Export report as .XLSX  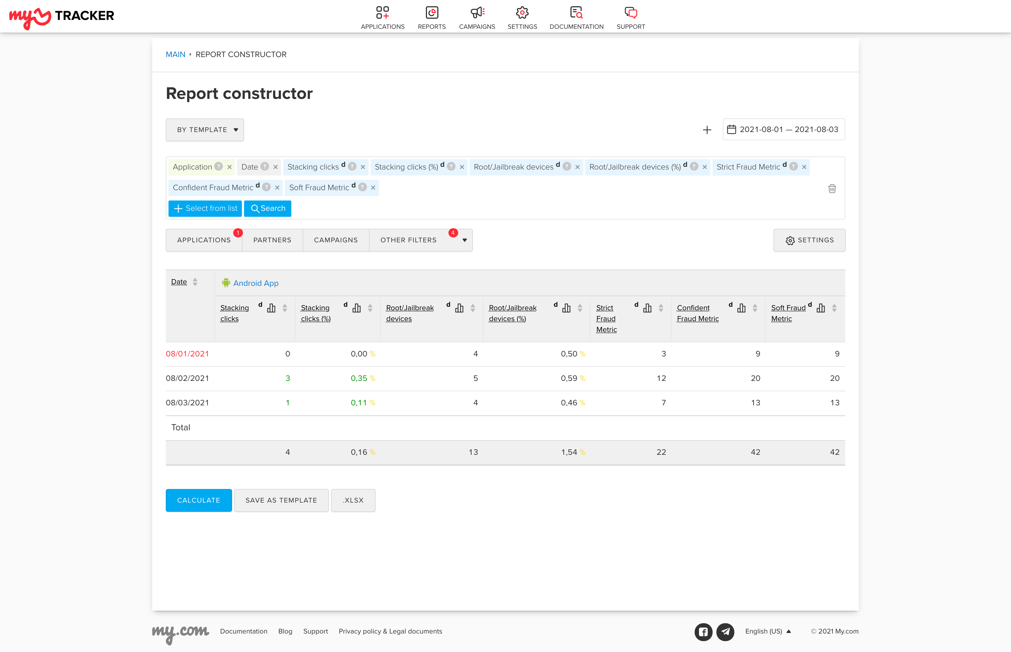click(353, 500)
